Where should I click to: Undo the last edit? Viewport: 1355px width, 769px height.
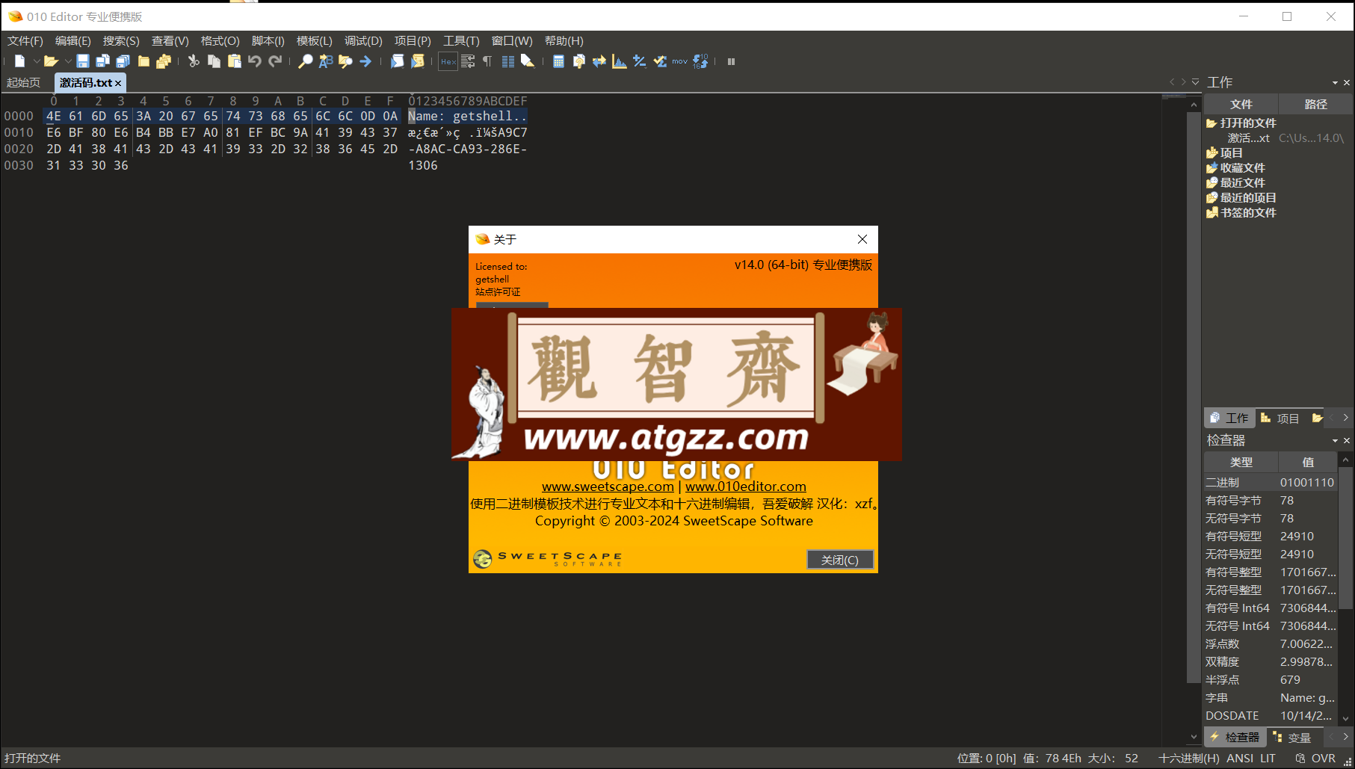click(255, 61)
